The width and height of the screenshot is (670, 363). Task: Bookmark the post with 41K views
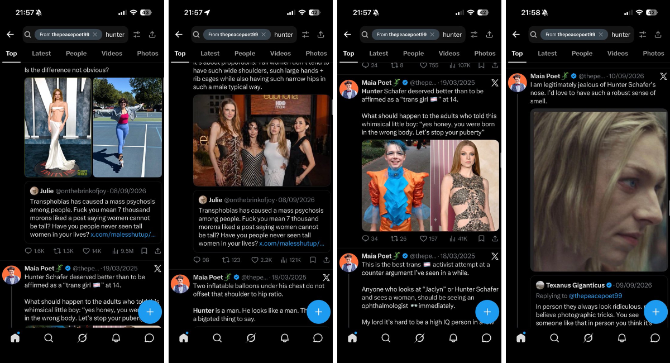tap(481, 238)
